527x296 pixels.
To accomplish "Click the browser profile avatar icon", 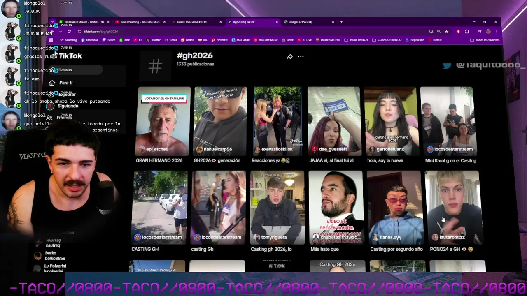I will [488, 32].
